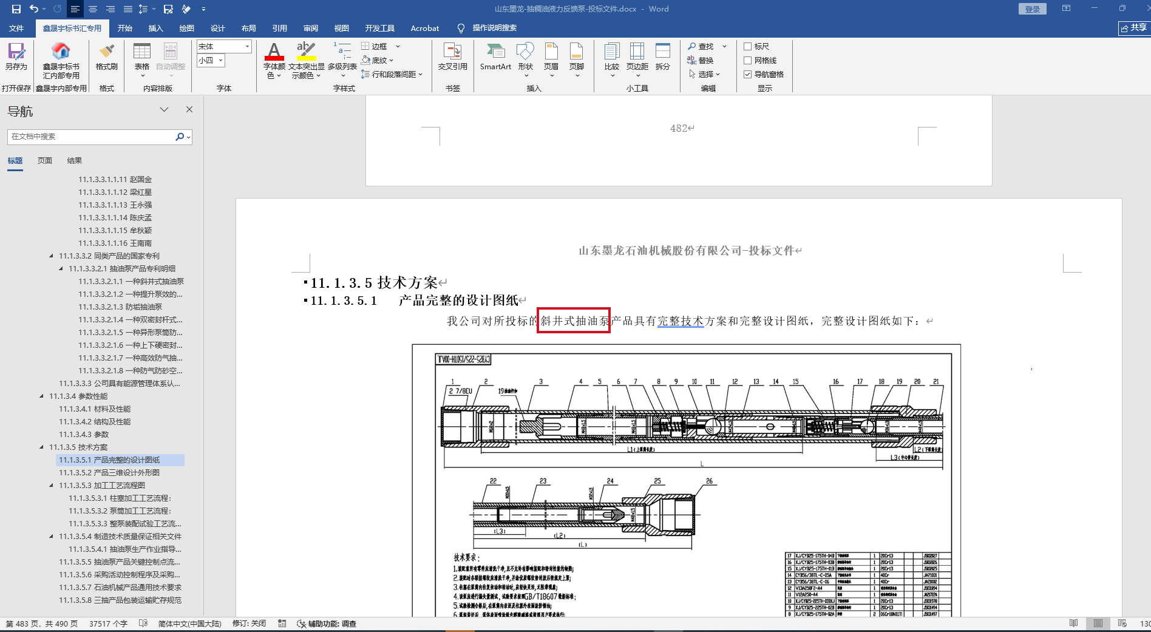Open the 小四 font size dropdown
Image resolution: width=1151 pixels, height=632 pixels.
point(220,60)
